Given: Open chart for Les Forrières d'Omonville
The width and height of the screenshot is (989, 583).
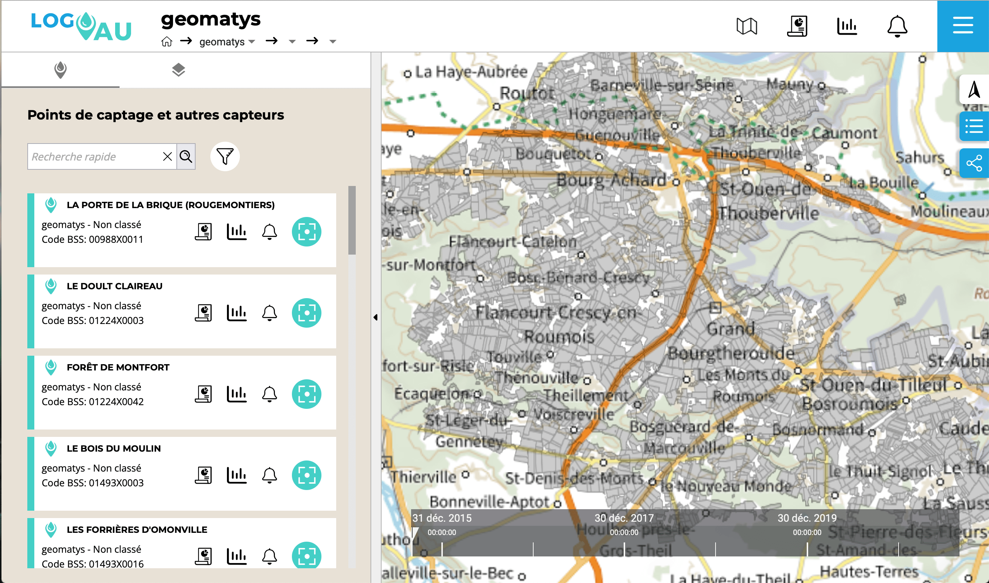Looking at the screenshot, I should (237, 556).
